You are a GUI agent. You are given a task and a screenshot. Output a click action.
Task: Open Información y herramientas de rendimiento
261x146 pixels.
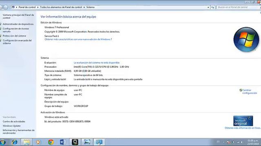pyautogui.click(x=18, y=131)
